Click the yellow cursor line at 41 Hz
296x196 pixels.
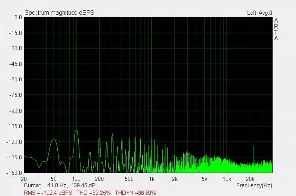(x=47, y=94)
